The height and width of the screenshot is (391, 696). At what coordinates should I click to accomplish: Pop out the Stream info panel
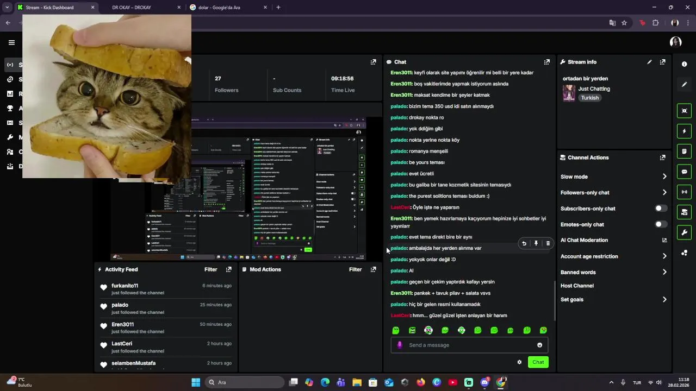pos(662,62)
